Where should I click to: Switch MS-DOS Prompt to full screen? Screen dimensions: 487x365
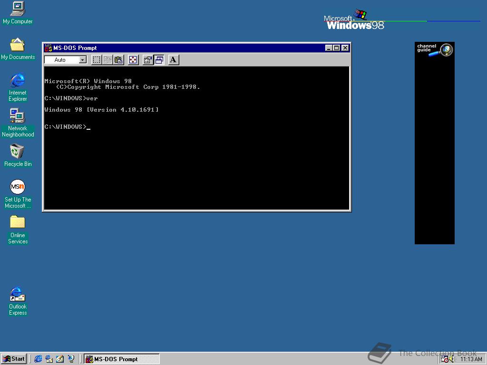click(133, 59)
